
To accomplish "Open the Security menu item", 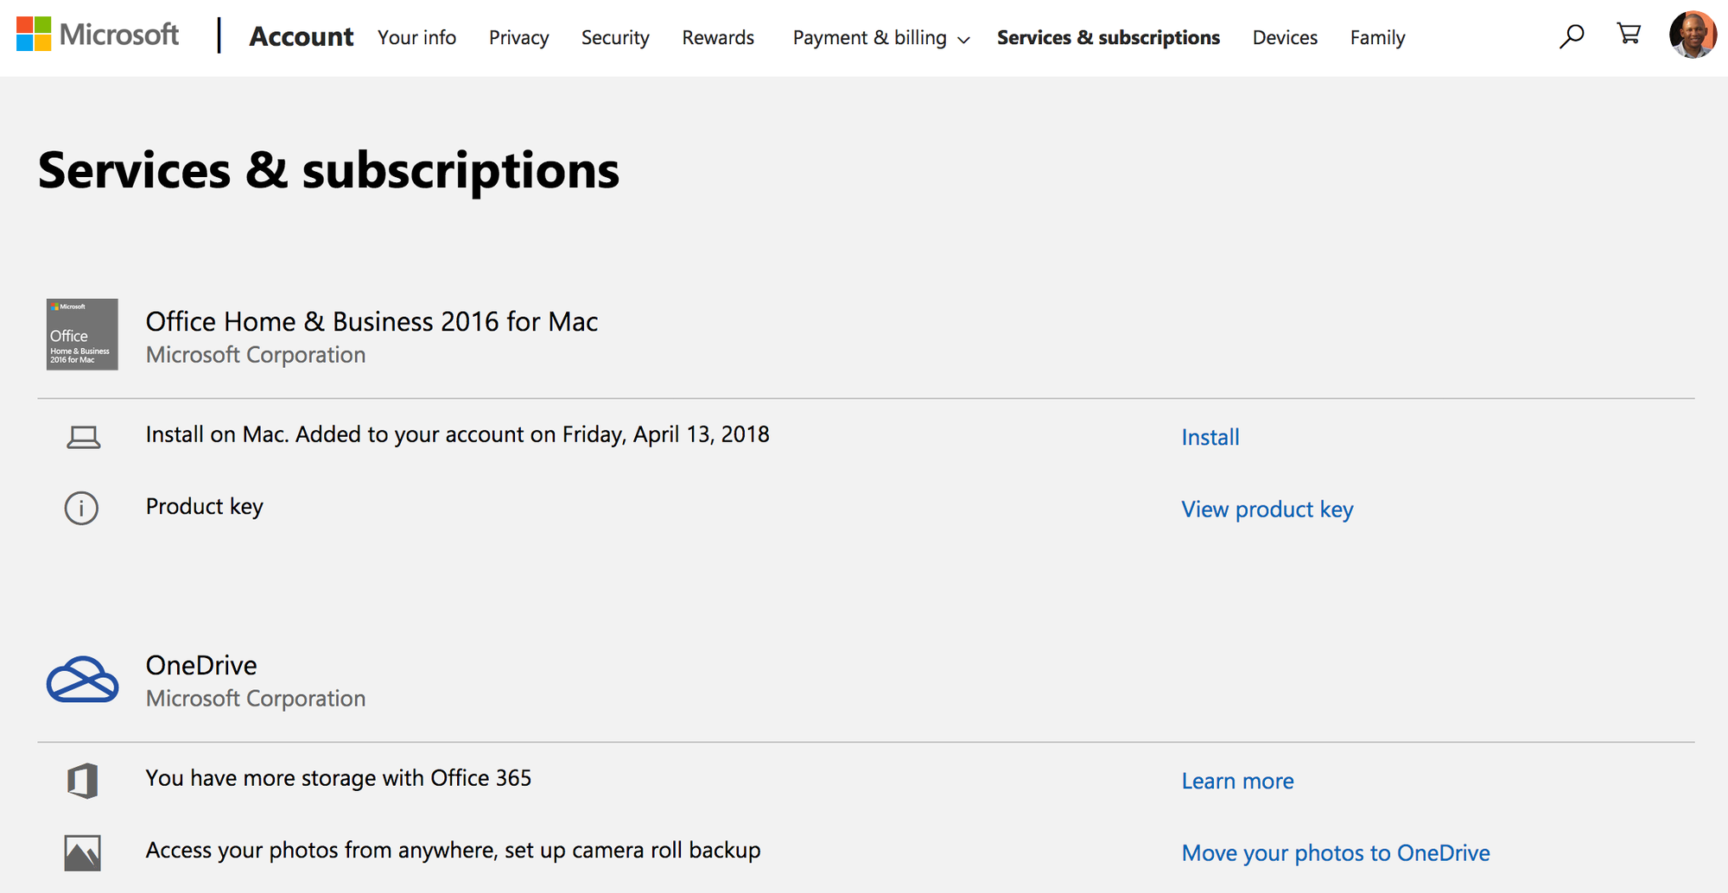I will 615,38.
